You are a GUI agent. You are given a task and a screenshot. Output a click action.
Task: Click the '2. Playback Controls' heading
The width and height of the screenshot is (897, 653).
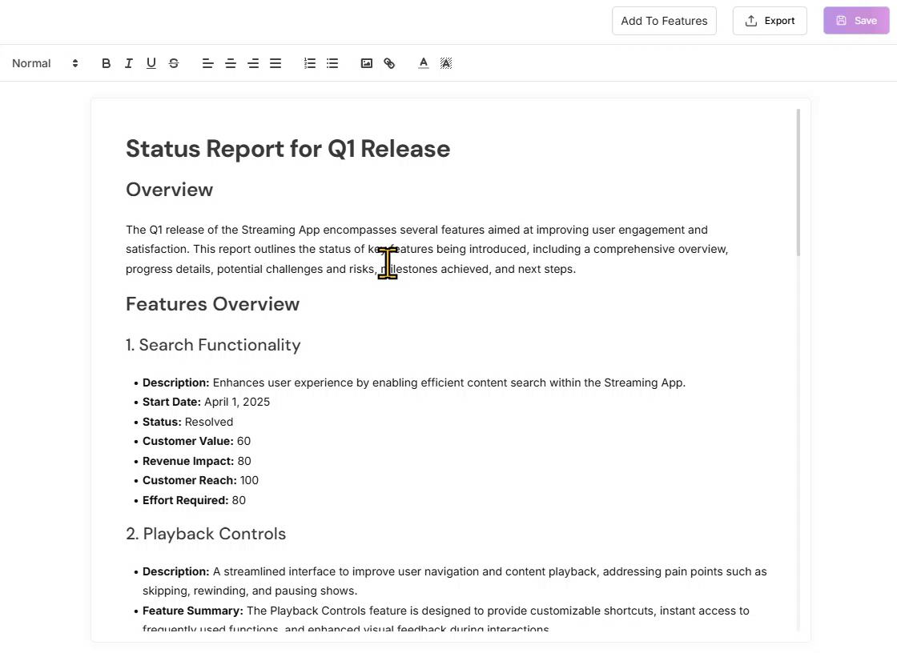tap(206, 534)
